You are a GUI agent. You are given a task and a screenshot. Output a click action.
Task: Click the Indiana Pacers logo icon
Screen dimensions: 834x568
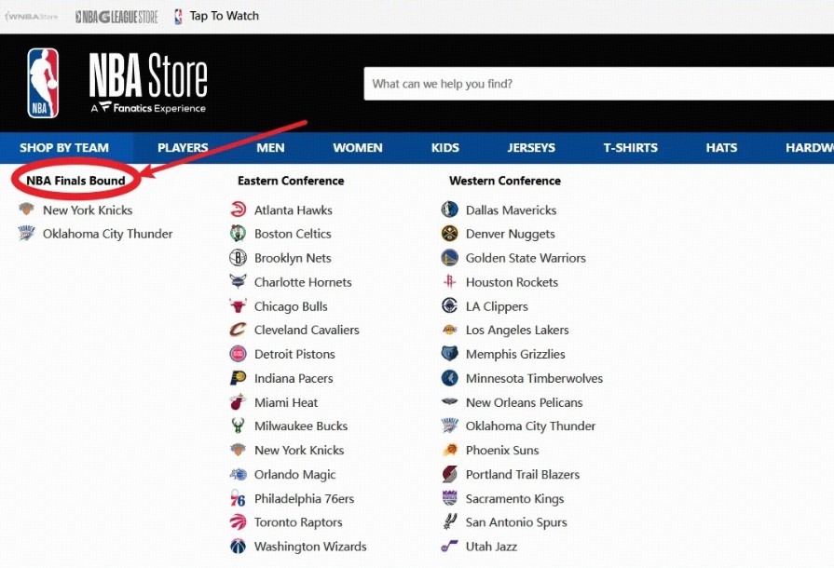tap(238, 378)
